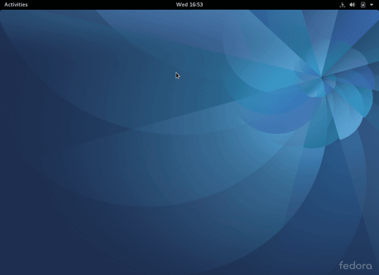Click the network status icon with question mark
Viewport: 379px width, 275px height.
click(342, 5)
